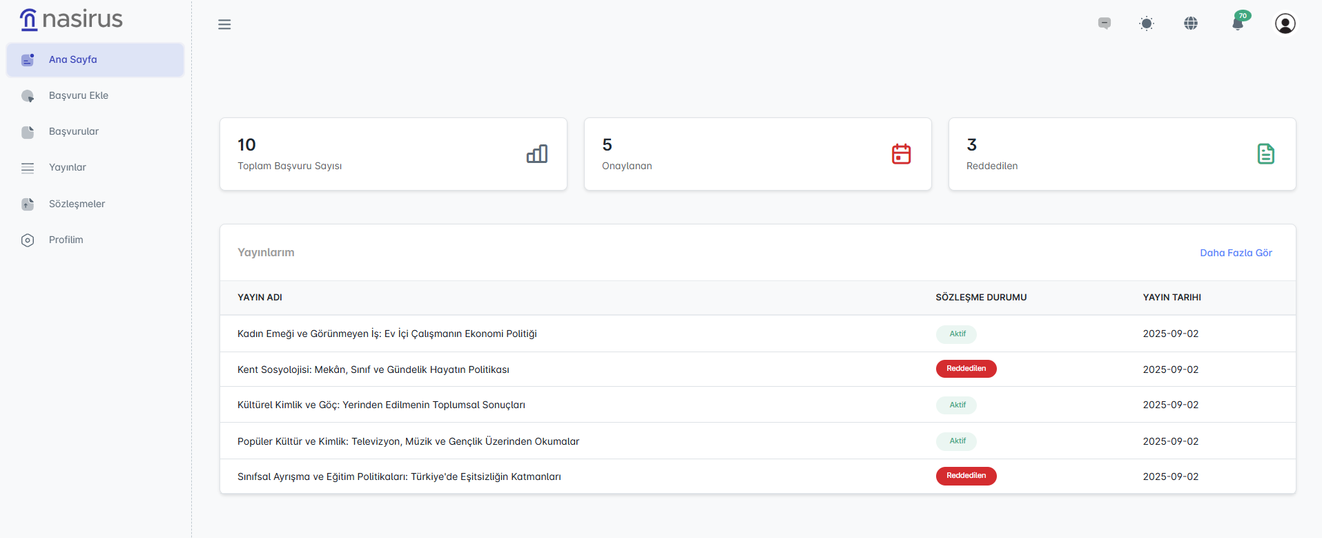The width and height of the screenshot is (1322, 538).
Task: Open Başvuru Ekle from sidebar
Action: click(78, 95)
